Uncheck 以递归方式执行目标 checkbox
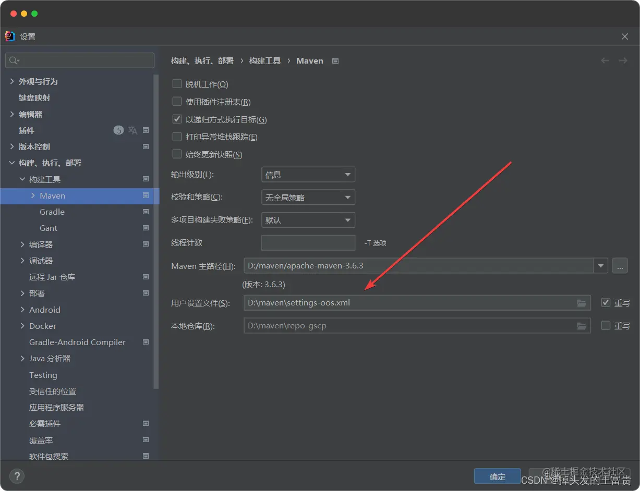The height and width of the screenshot is (491, 640). point(177,119)
